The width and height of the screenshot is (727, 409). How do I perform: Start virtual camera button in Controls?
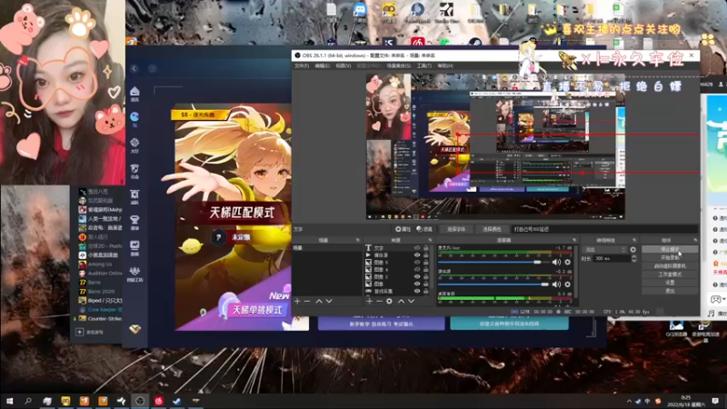670,266
